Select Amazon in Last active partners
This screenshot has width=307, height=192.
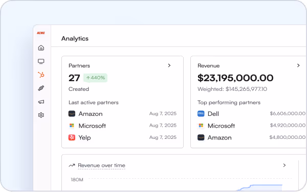click(91, 114)
